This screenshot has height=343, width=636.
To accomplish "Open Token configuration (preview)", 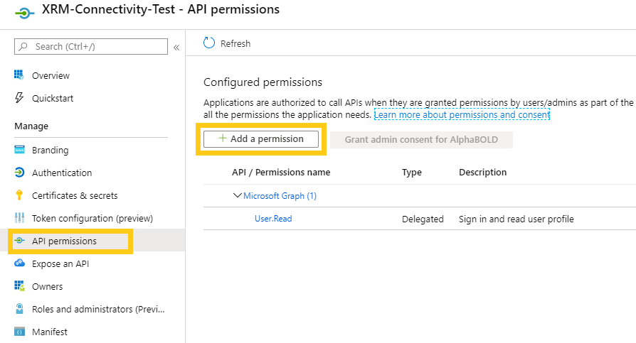I will tap(92, 218).
